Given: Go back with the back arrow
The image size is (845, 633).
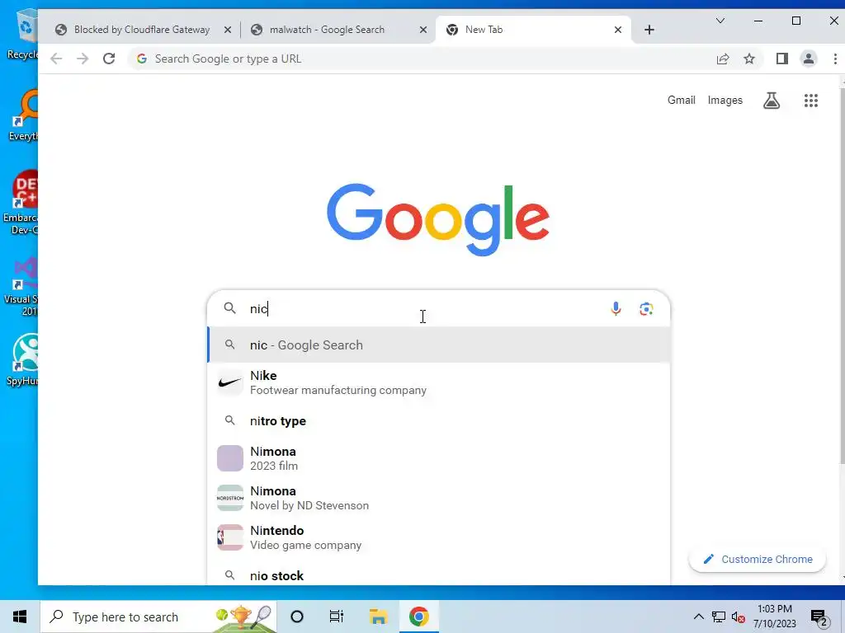Looking at the screenshot, I should (x=56, y=59).
